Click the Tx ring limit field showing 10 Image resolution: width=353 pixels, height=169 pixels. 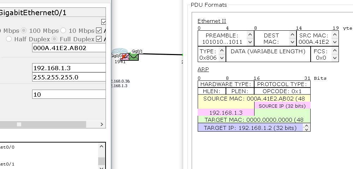[69, 94]
